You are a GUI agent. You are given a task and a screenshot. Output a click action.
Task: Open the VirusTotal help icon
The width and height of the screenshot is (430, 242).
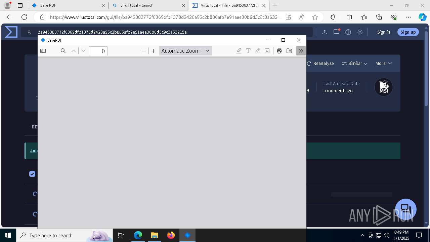coord(348,32)
